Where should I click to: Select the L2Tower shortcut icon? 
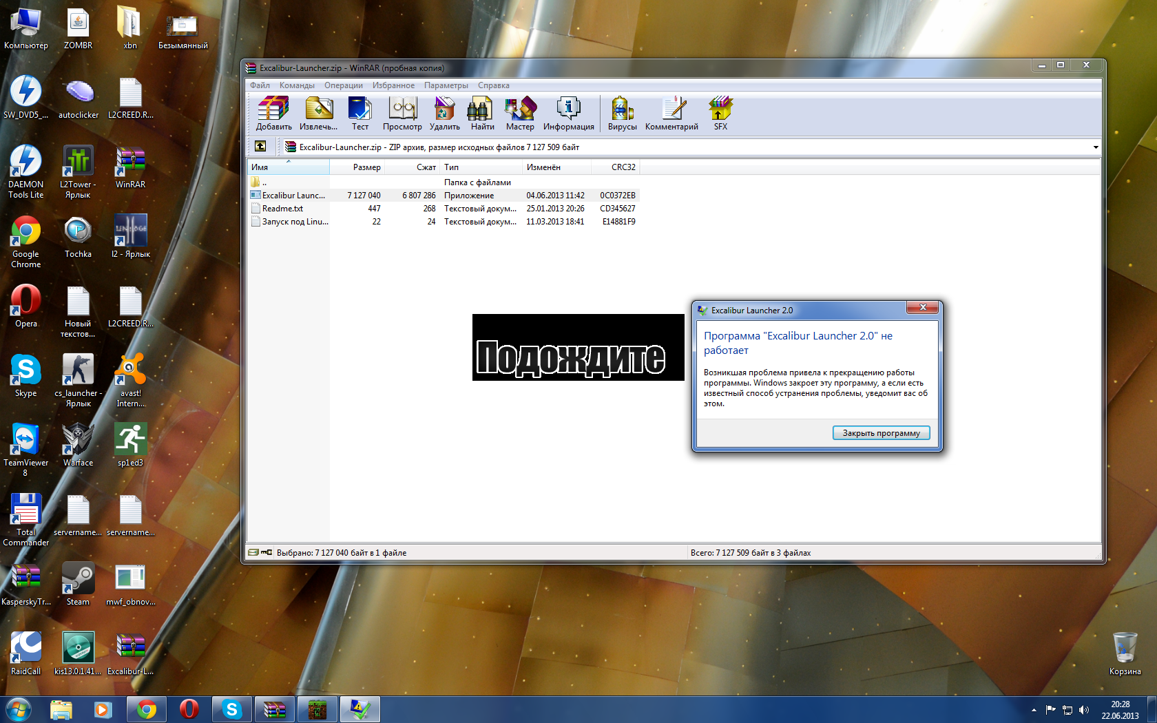coord(78,172)
